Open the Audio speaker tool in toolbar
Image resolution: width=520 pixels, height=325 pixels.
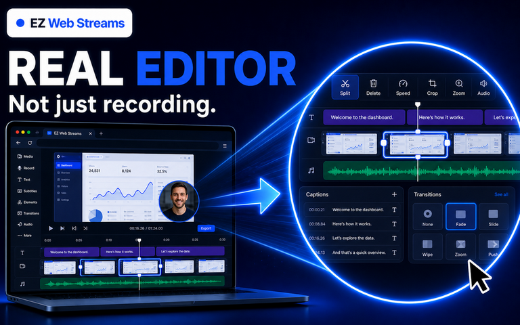pyautogui.click(x=483, y=87)
